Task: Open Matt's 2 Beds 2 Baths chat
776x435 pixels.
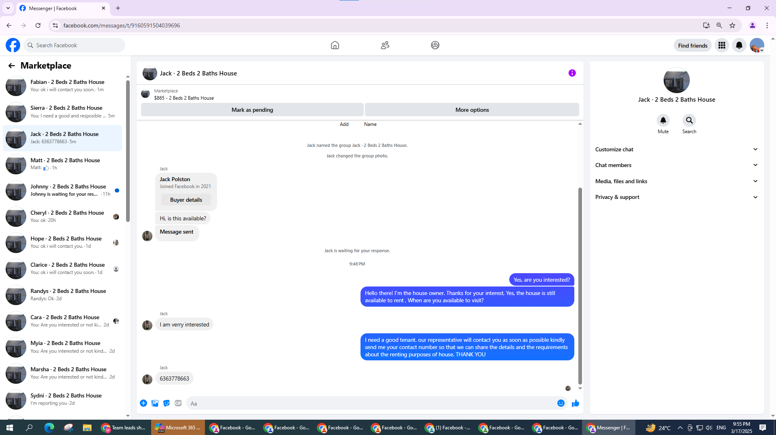Action: (63, 164)
